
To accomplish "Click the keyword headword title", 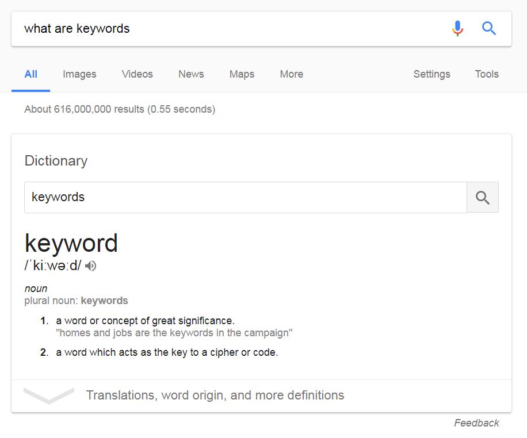I will point(71,244).
